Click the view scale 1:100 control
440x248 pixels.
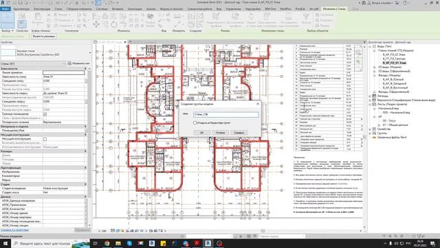click(102, 231)
